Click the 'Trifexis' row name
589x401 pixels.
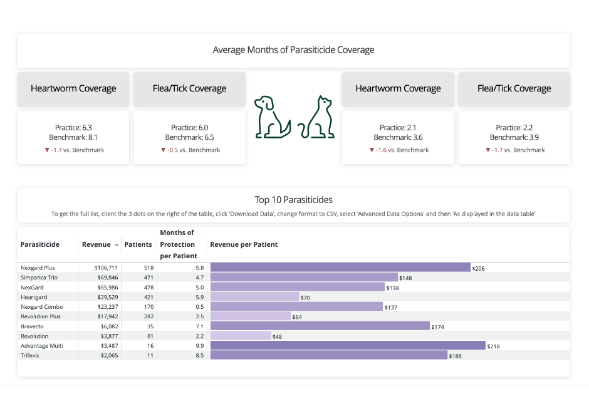29,355
